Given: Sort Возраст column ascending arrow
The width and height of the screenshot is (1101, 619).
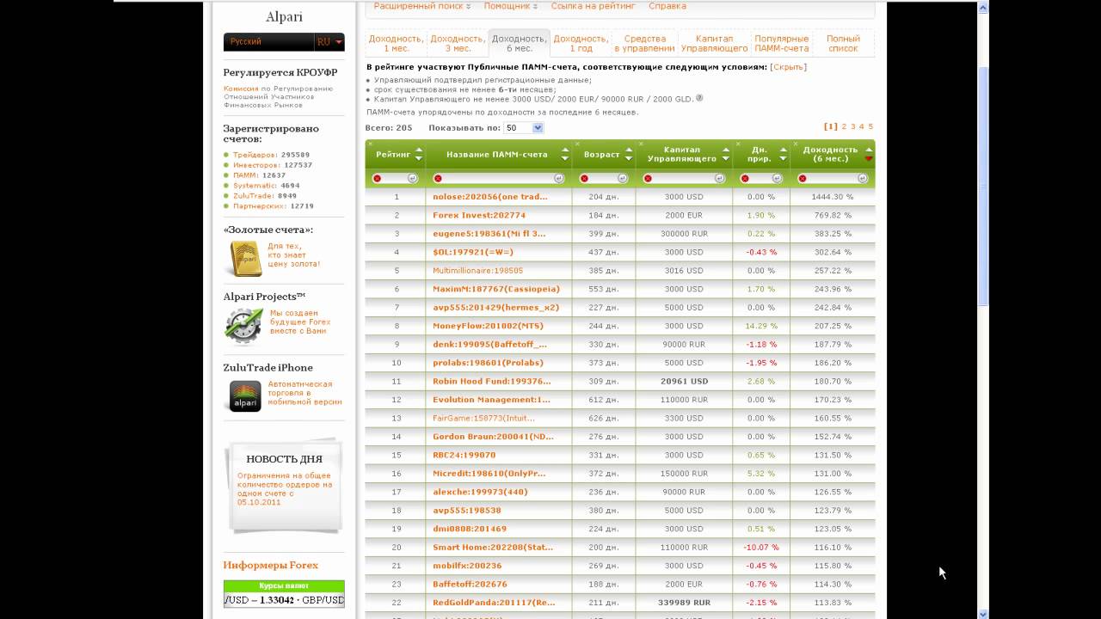Looking at the screenshot, I should [629, 150].
